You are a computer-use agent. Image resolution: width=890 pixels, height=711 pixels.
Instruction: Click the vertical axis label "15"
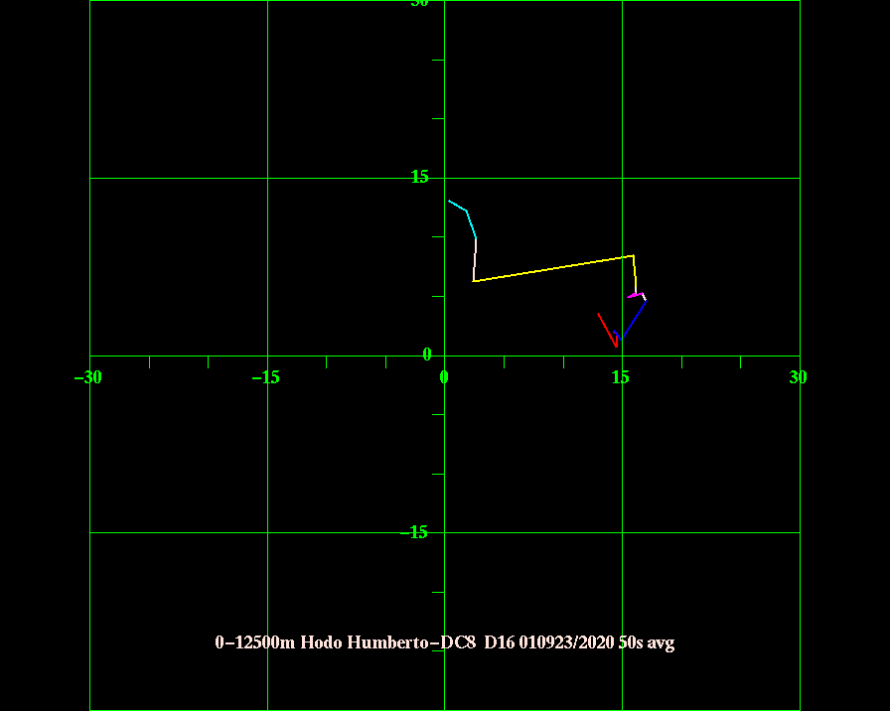(x=420, y=177)
